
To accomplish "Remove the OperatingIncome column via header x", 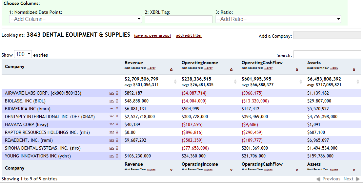I will click(x=231, y=69).
